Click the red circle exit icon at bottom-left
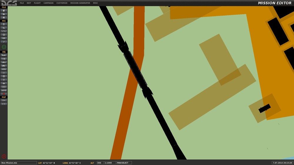The image size is (294, 165). pos(4,156)
